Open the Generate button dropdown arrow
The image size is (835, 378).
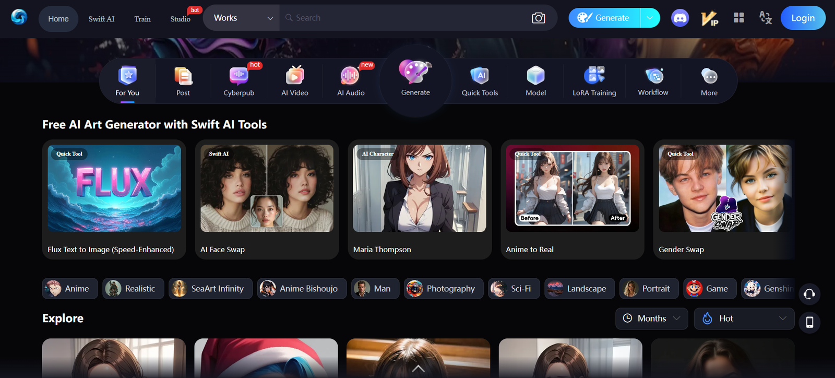650,18
